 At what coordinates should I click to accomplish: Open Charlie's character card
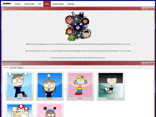point(20,86)
